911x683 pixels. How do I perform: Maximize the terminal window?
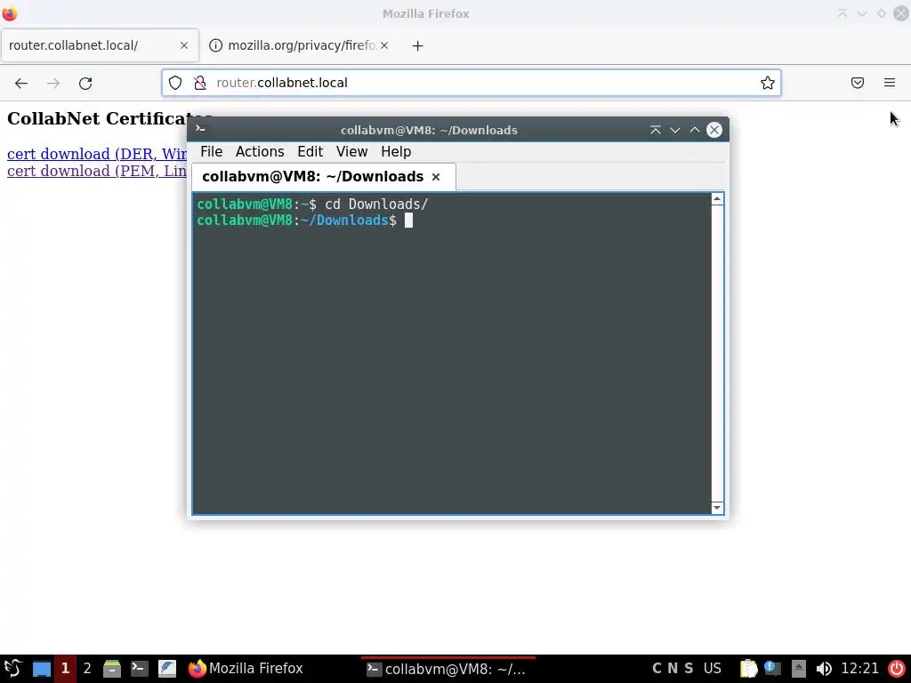click(695, 130)
